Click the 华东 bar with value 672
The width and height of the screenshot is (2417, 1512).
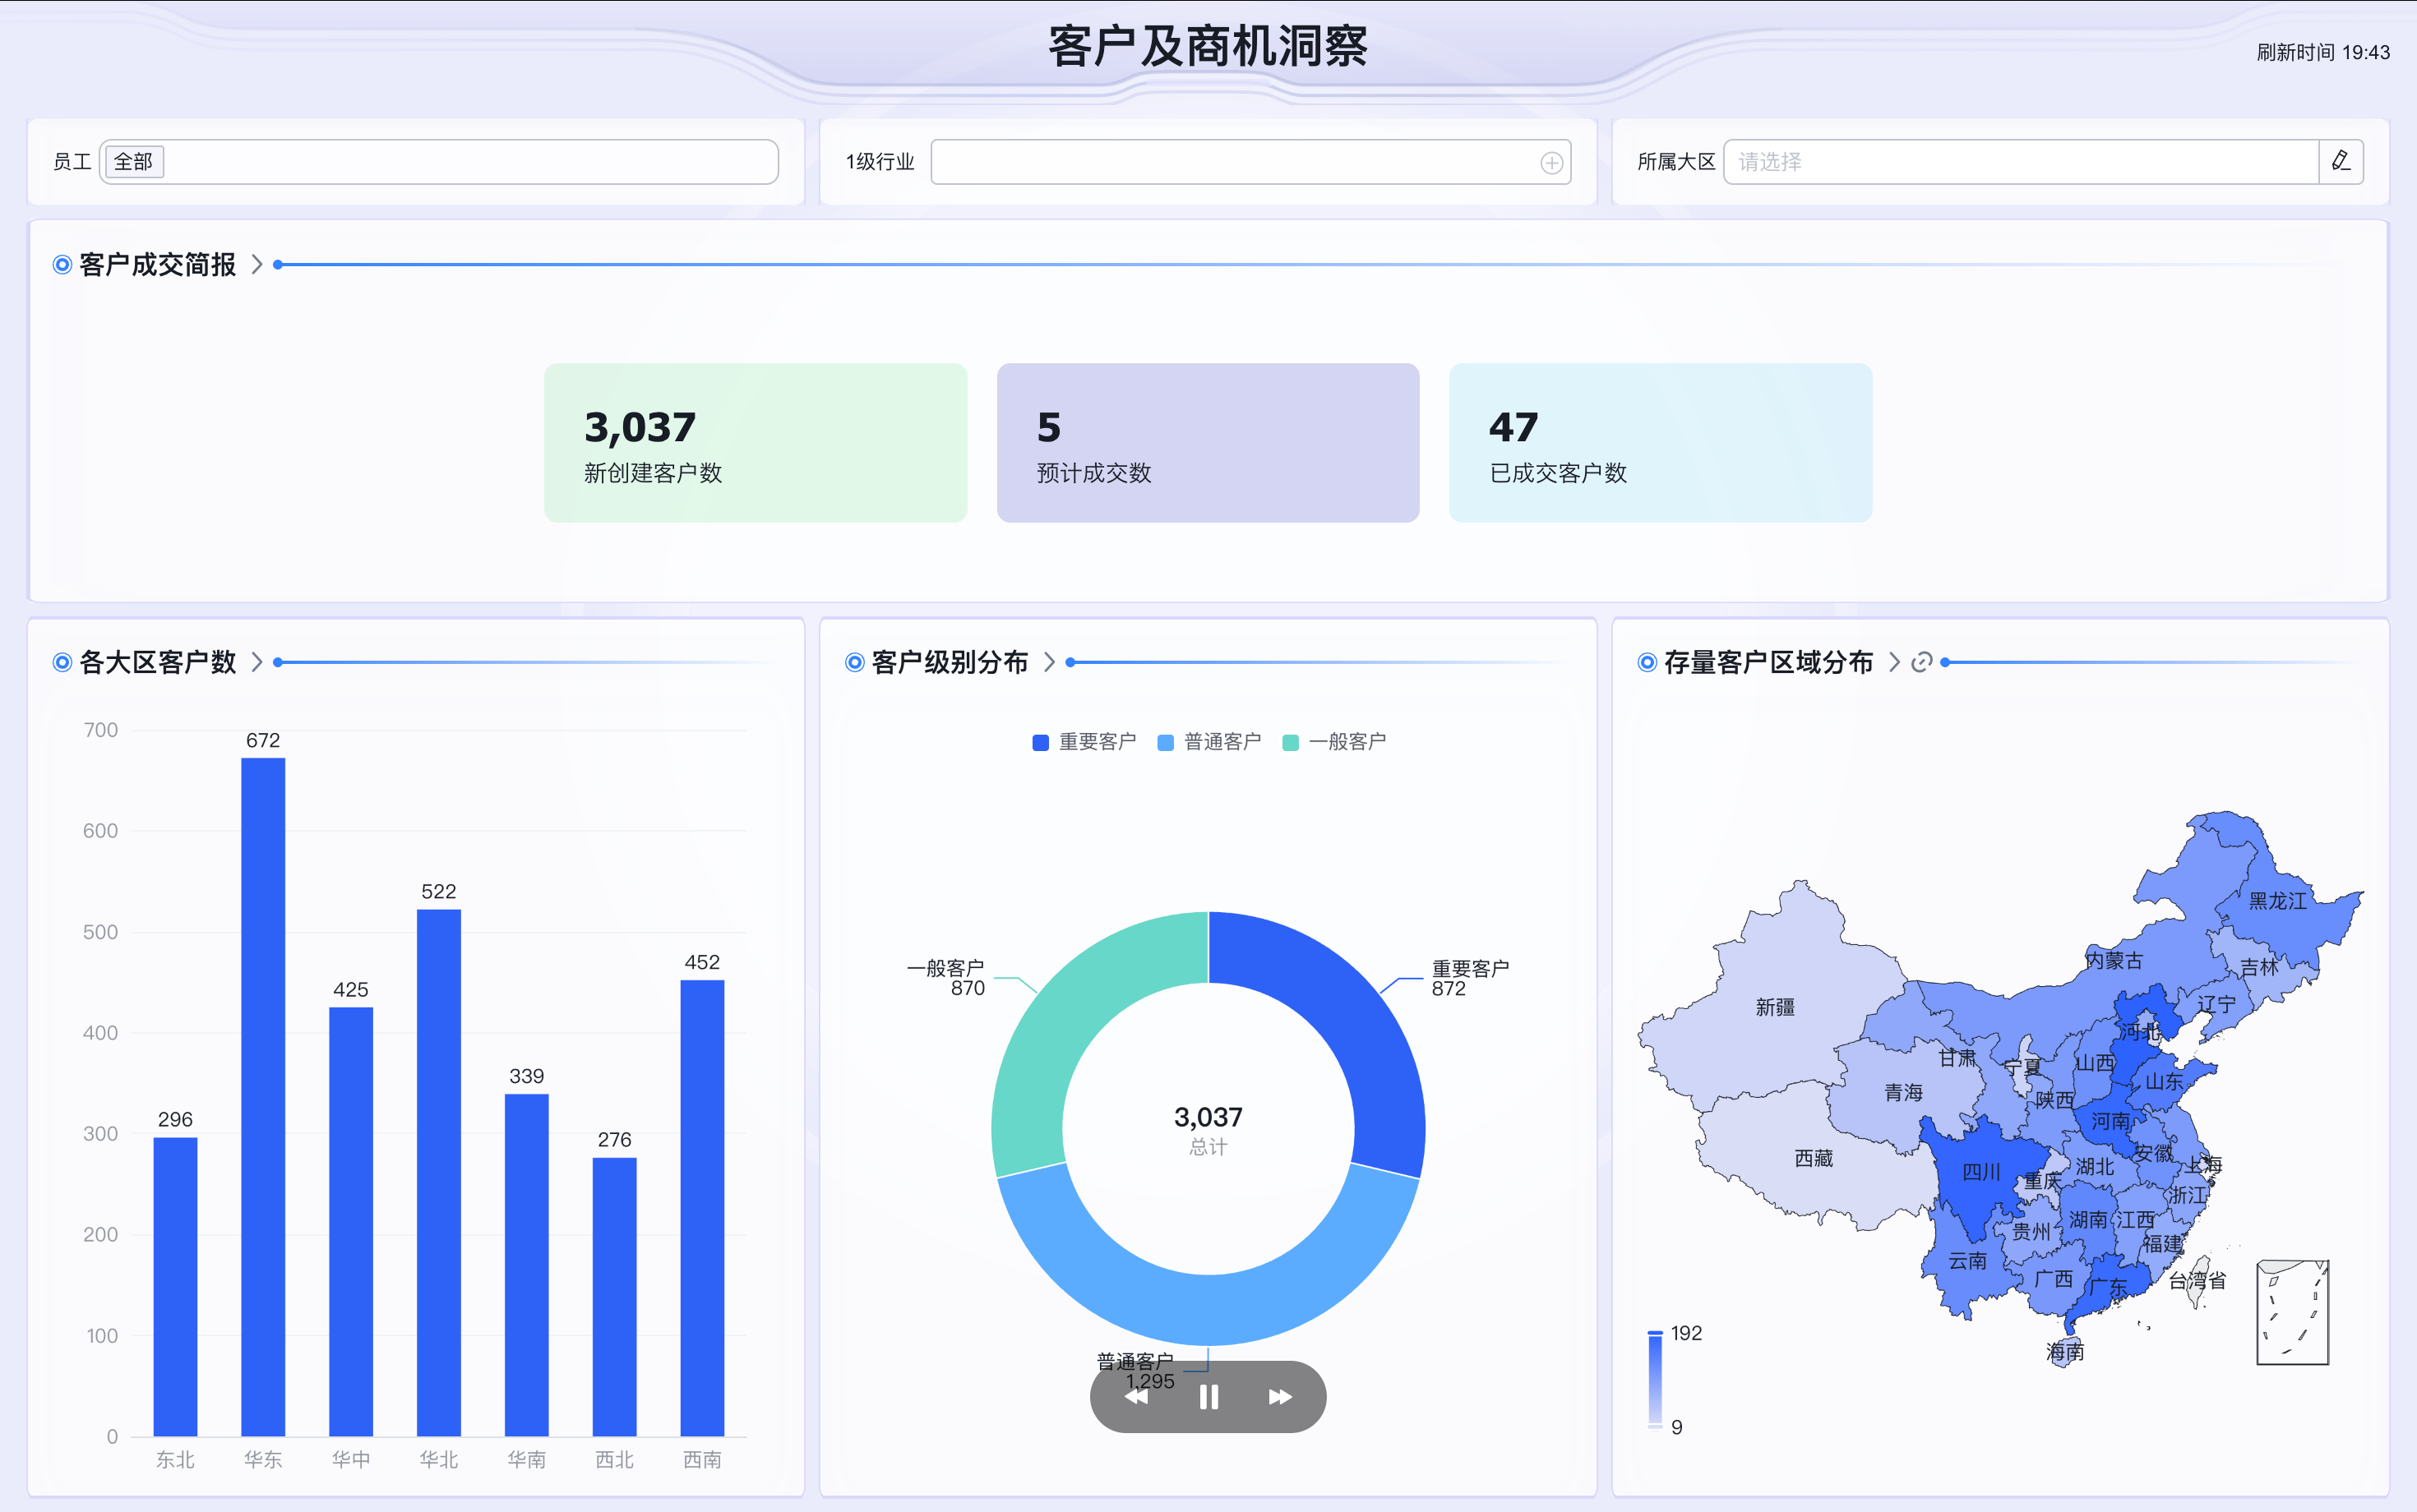[x=263, y=1097]
